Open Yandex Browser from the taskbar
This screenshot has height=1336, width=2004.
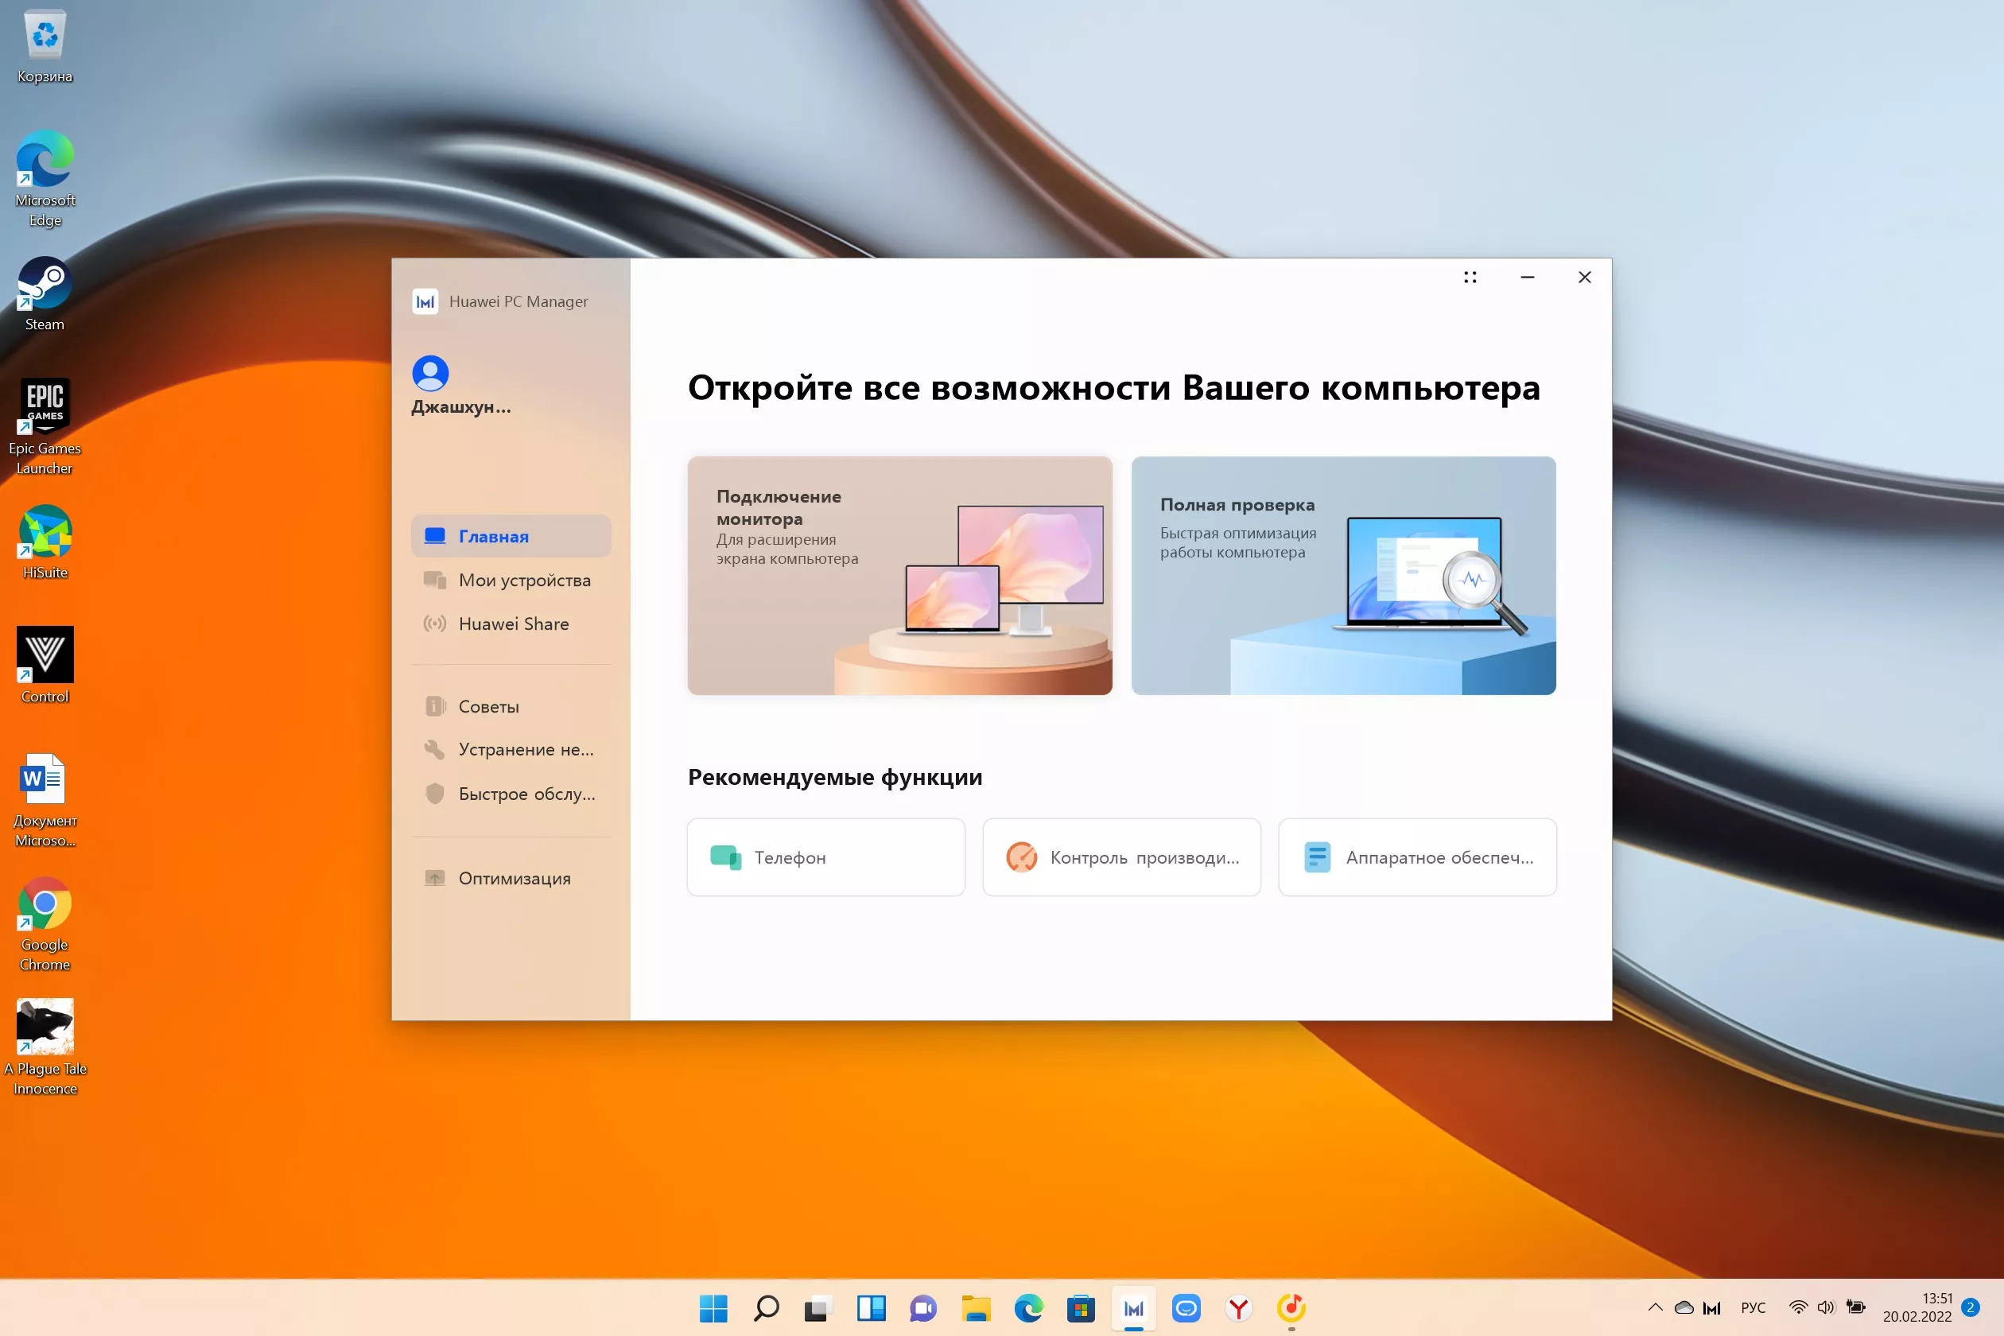tap(1239, 1308)
